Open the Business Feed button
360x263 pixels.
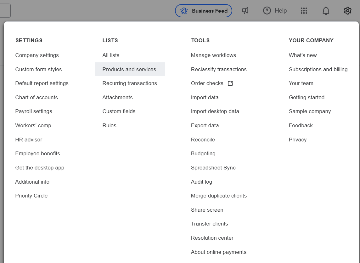coord(203,11)
